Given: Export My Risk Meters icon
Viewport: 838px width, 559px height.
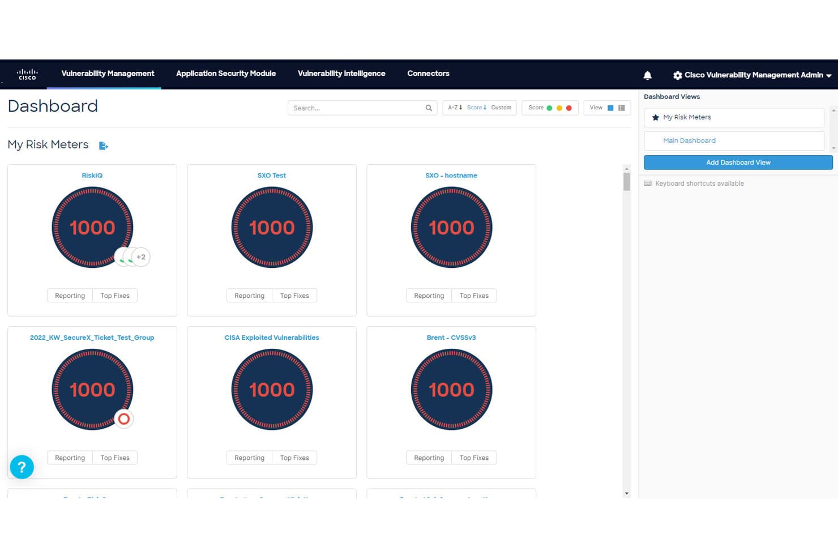Looking at the screenshot, I should (104, 146).
